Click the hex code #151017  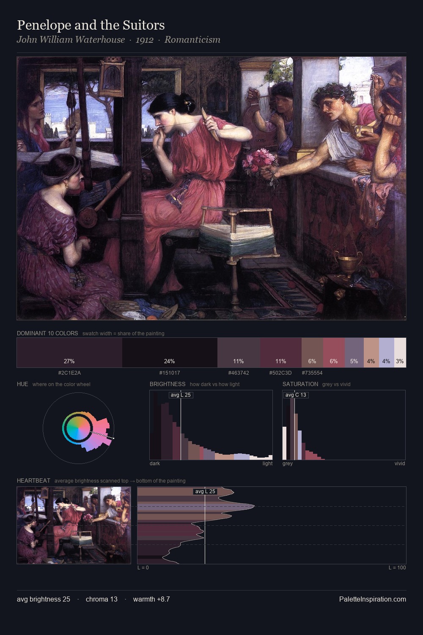170,373
